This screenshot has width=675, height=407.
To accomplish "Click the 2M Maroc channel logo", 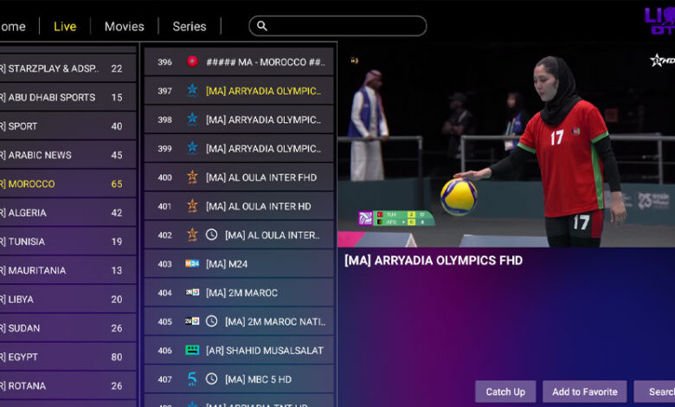I will pos(192,293).
